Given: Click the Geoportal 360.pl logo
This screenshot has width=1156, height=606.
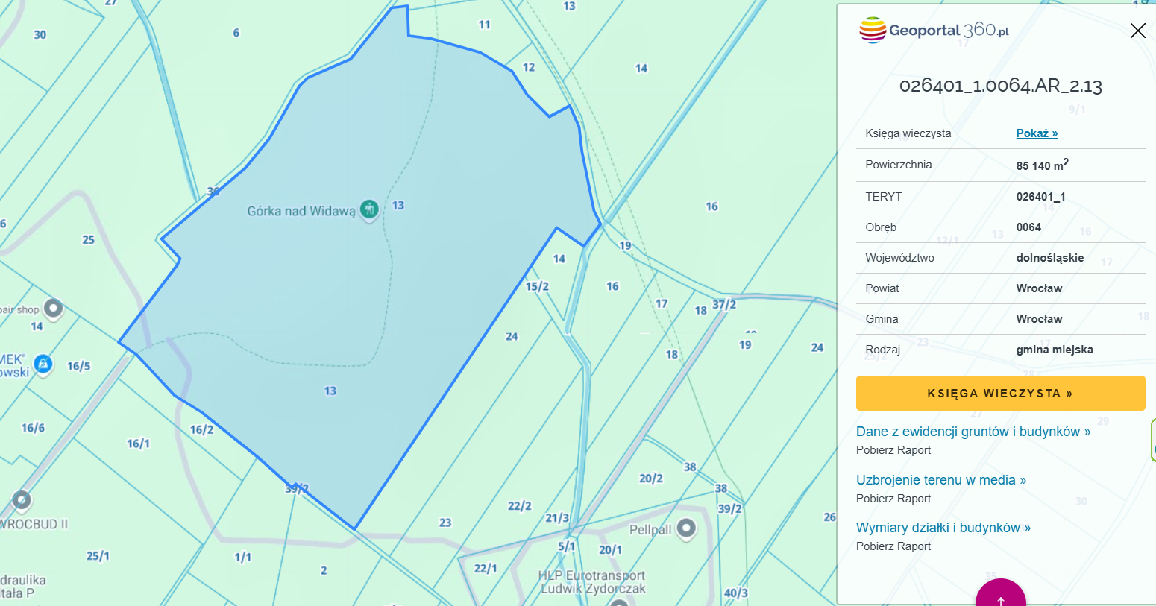Looking at the screenshot, I should [934, 31].
